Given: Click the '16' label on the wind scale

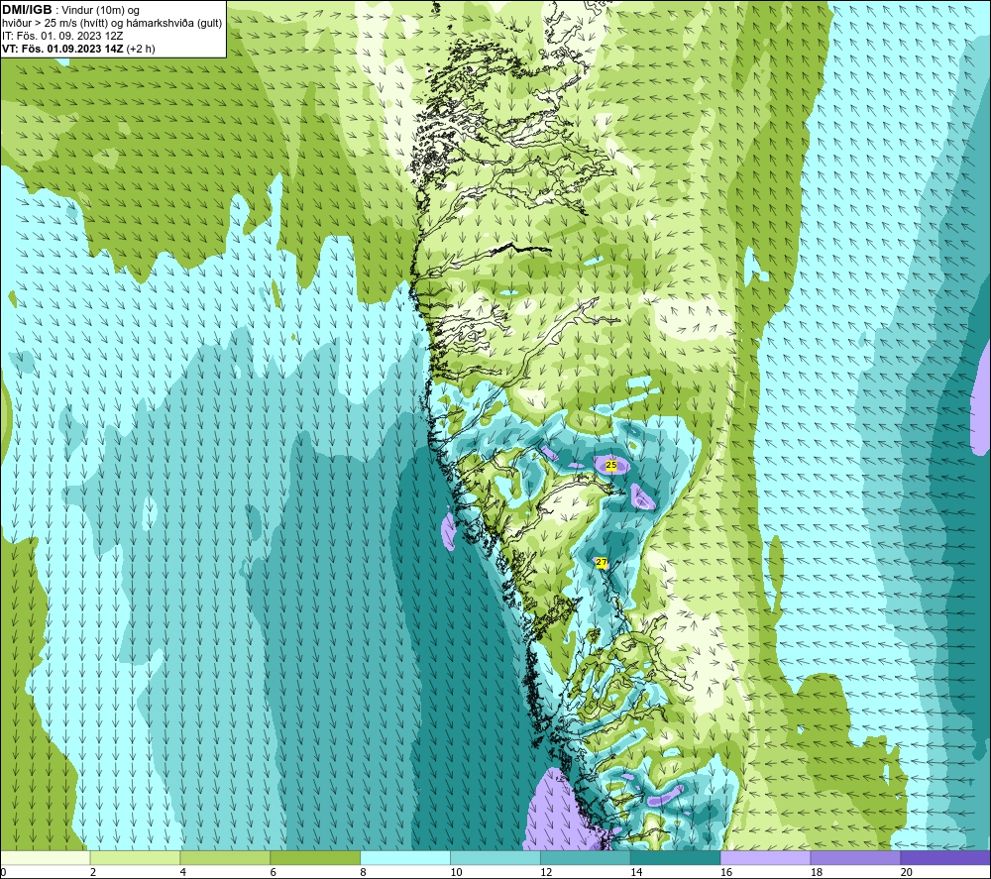Looking at the screenshot, I should [x=726, y=872].
